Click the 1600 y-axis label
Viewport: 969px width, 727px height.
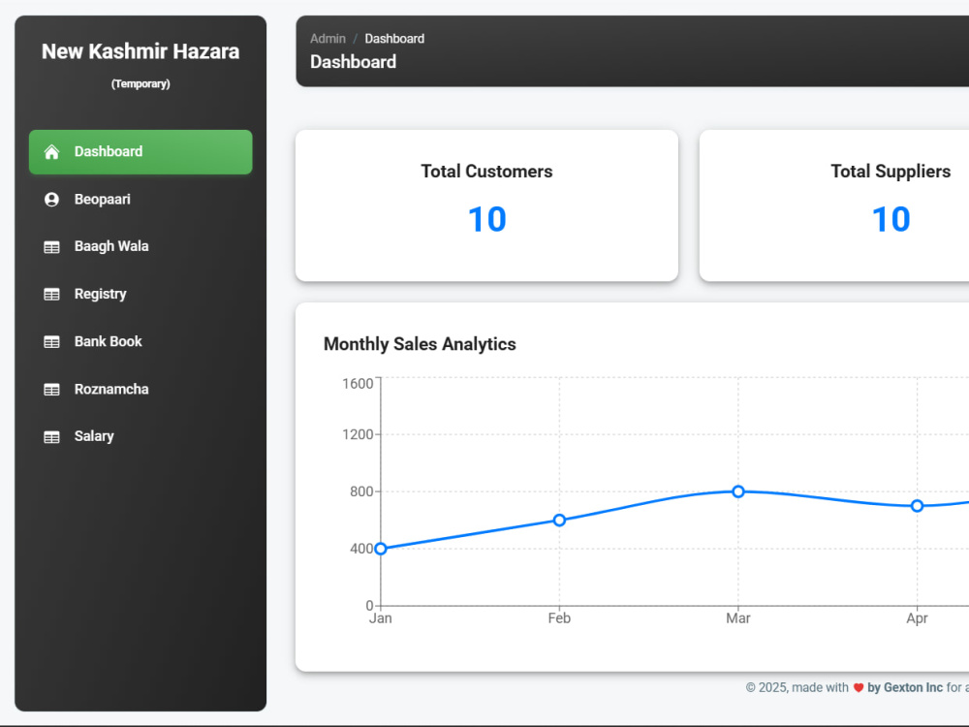pos(358,383)
